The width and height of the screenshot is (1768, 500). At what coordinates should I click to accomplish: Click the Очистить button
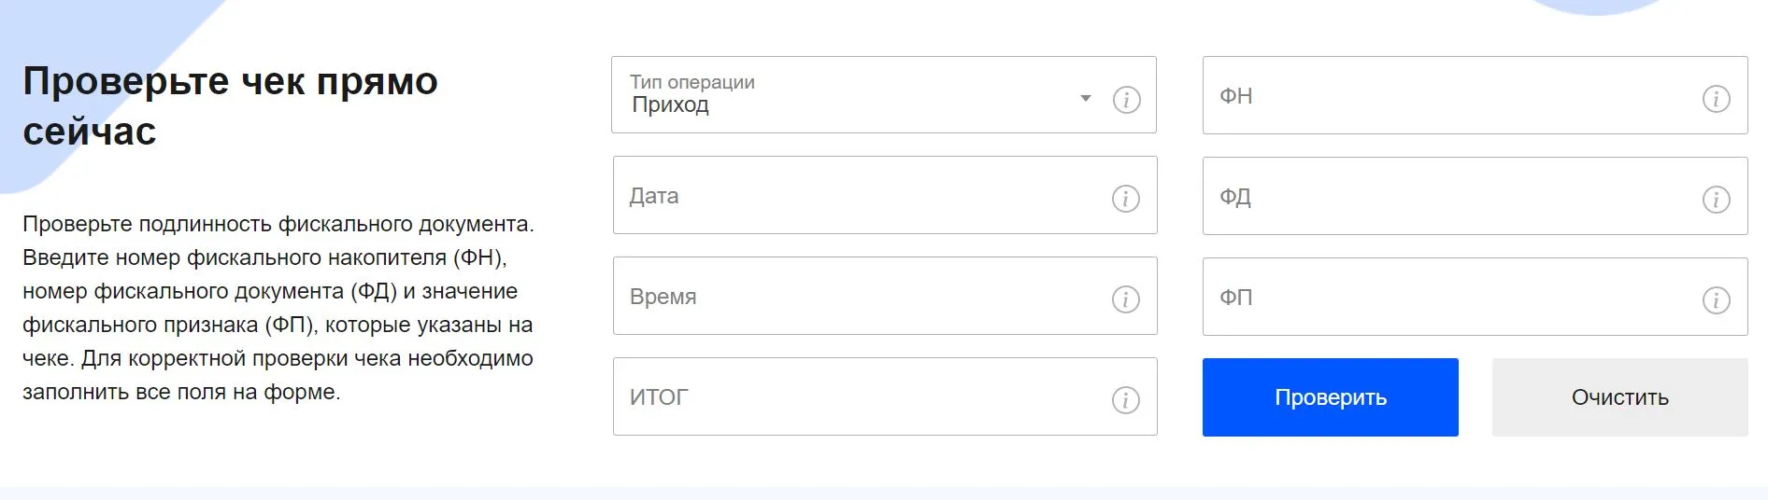[1619, 397]
